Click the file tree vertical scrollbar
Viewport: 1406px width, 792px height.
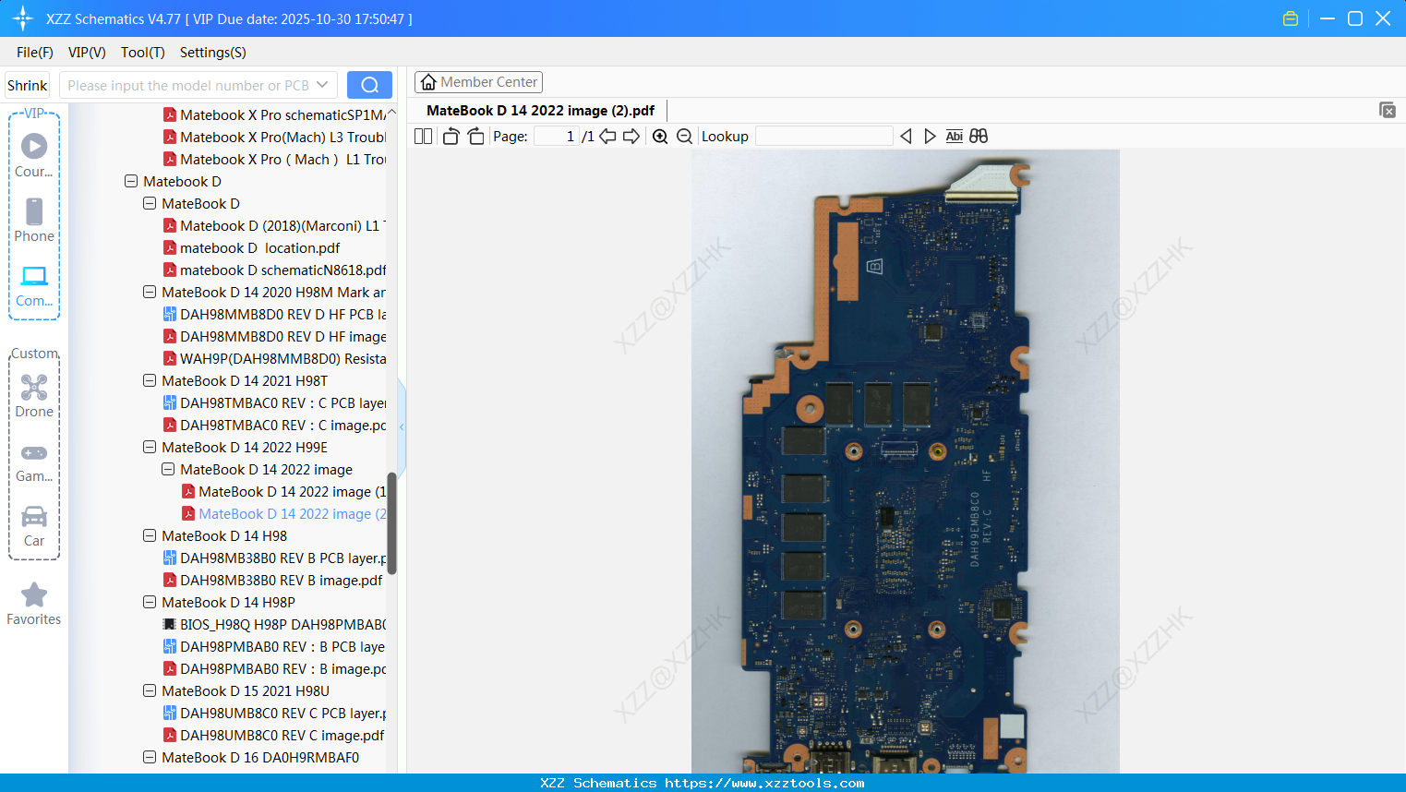pos(391,523)
